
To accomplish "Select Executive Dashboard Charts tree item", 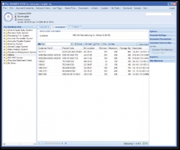I will (20, 61).
